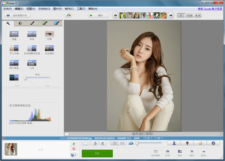This screenshot has width=225, height=161.
Task: Star the photo with the star button
Action: [85, 143]
